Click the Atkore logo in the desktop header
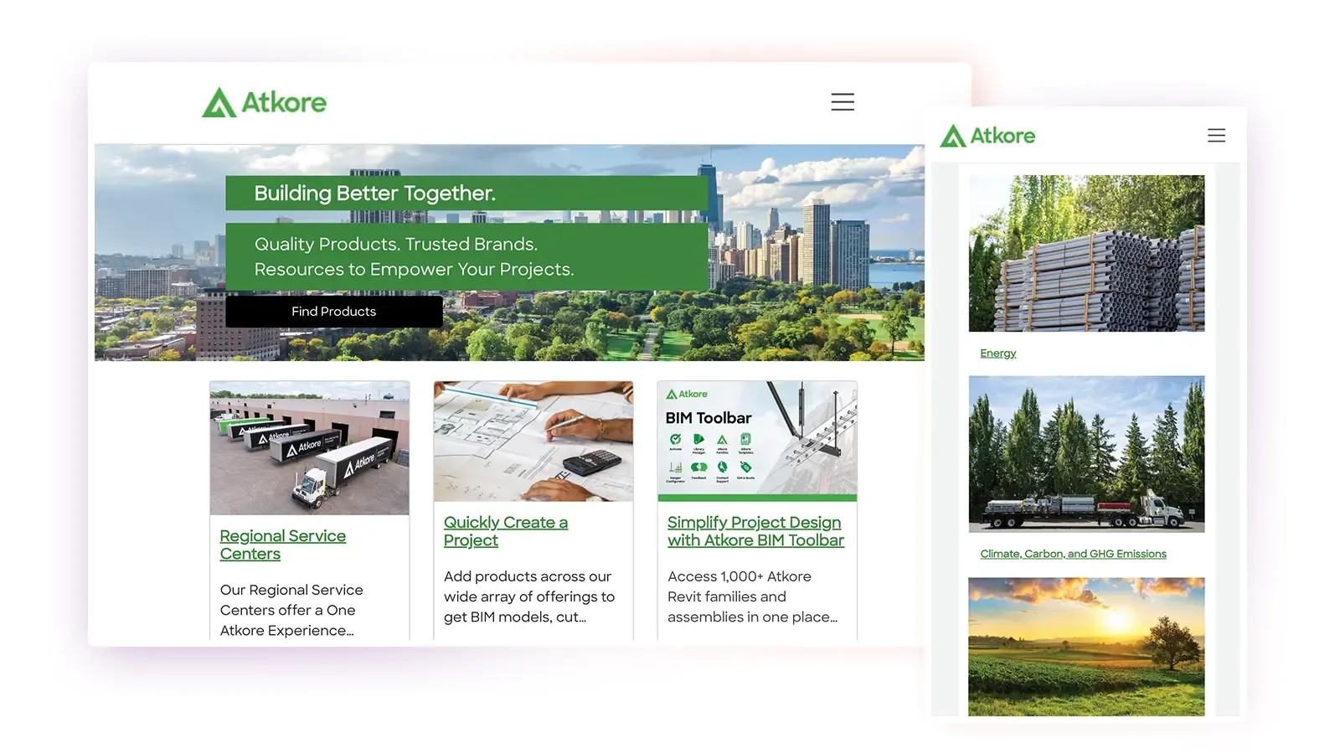 [264, 101]
